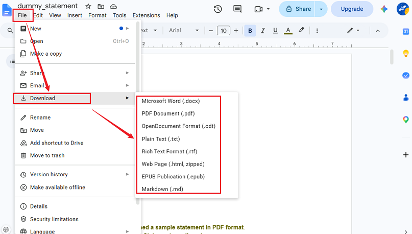
Task: Choose Open from the File menu
Action: 75,41
